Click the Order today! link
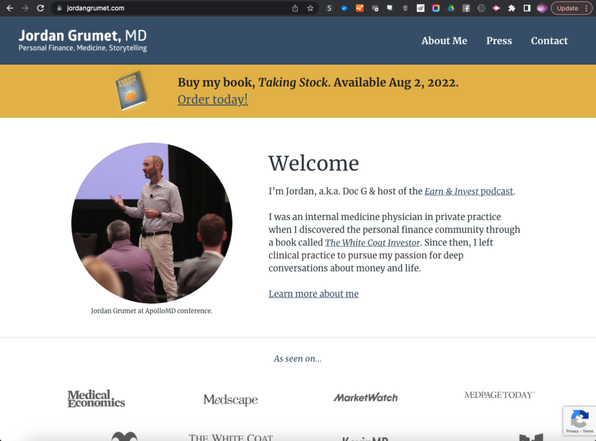 tap(212, 99)
